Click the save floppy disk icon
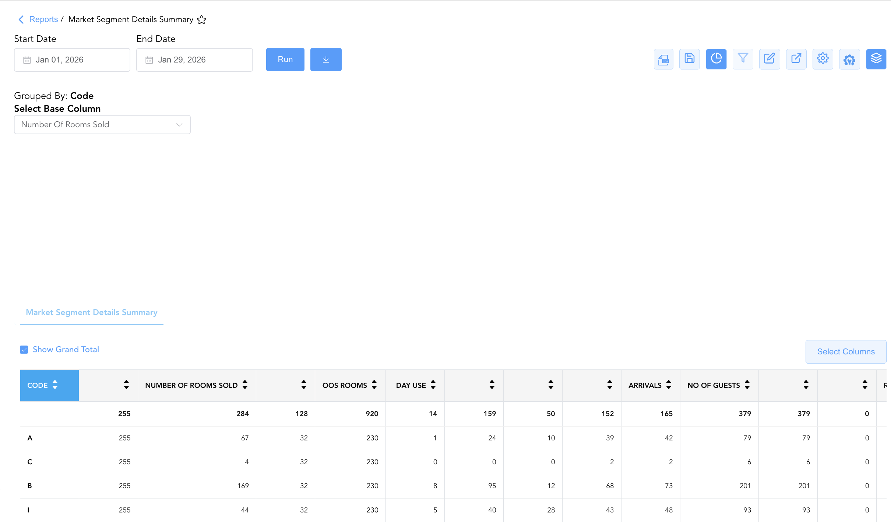This screenshot has height=522, width=891. pos(689,59)
